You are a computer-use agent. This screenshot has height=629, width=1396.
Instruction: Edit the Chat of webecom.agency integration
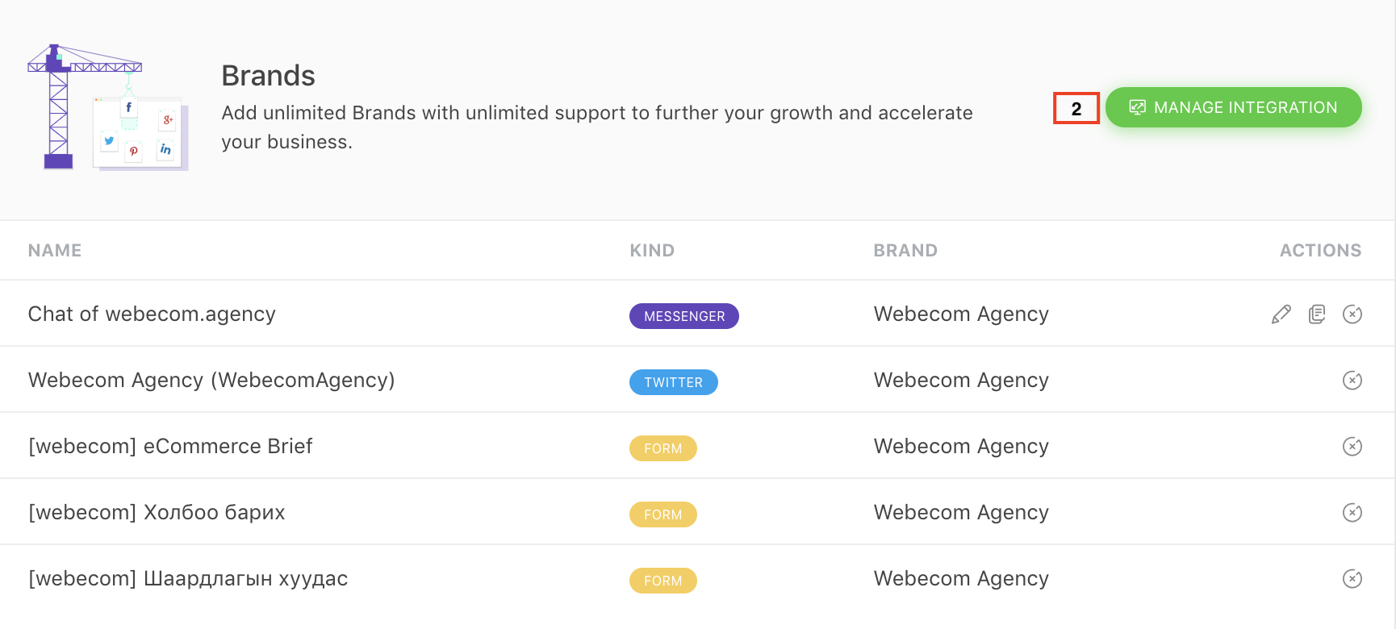[1281, 314]
